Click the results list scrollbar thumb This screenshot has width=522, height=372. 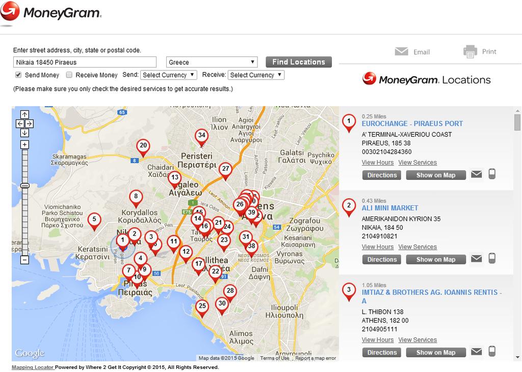coord(517,122)
